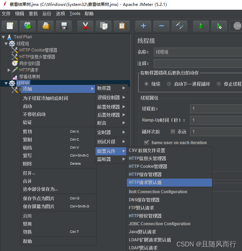Open the 帮助 menu in the menu bar
The image size is (242, 251).
pyautogui.click(x=89, y=14)
